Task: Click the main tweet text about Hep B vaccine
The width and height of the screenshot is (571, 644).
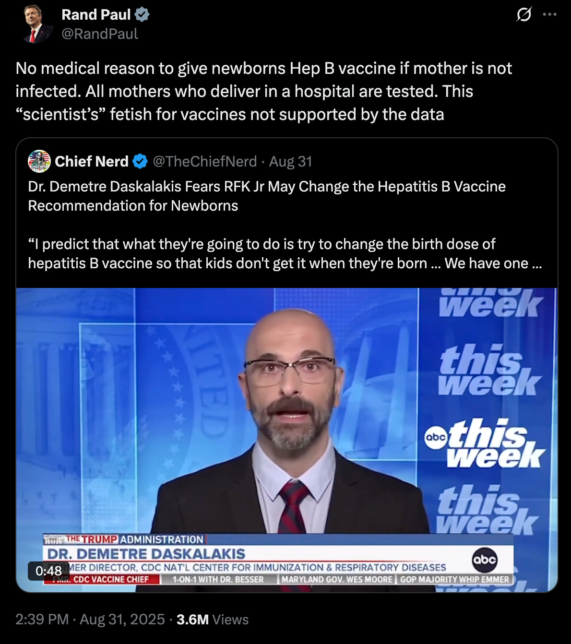Action: click(264, 91)
